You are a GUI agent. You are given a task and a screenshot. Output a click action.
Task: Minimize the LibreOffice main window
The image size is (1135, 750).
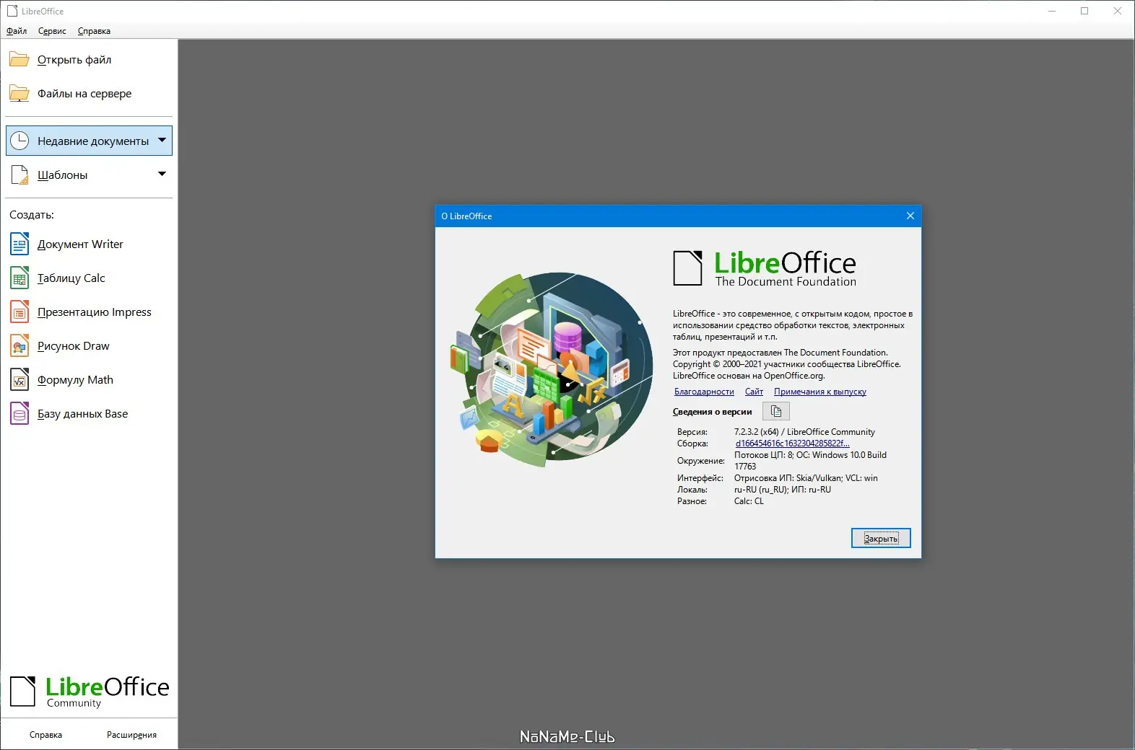click(1052, 11)
